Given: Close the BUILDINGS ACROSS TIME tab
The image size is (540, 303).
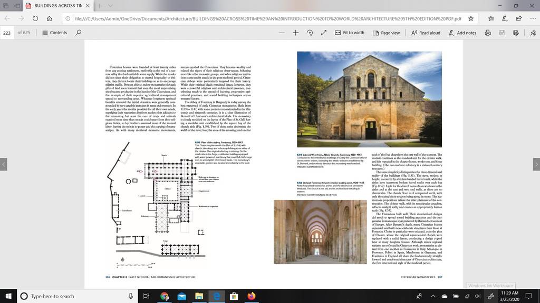Looking at the screenshot, I should click(x=88, y=5).
